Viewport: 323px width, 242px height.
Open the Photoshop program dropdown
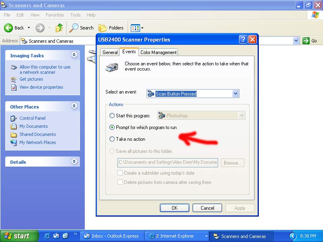point(241,116)
